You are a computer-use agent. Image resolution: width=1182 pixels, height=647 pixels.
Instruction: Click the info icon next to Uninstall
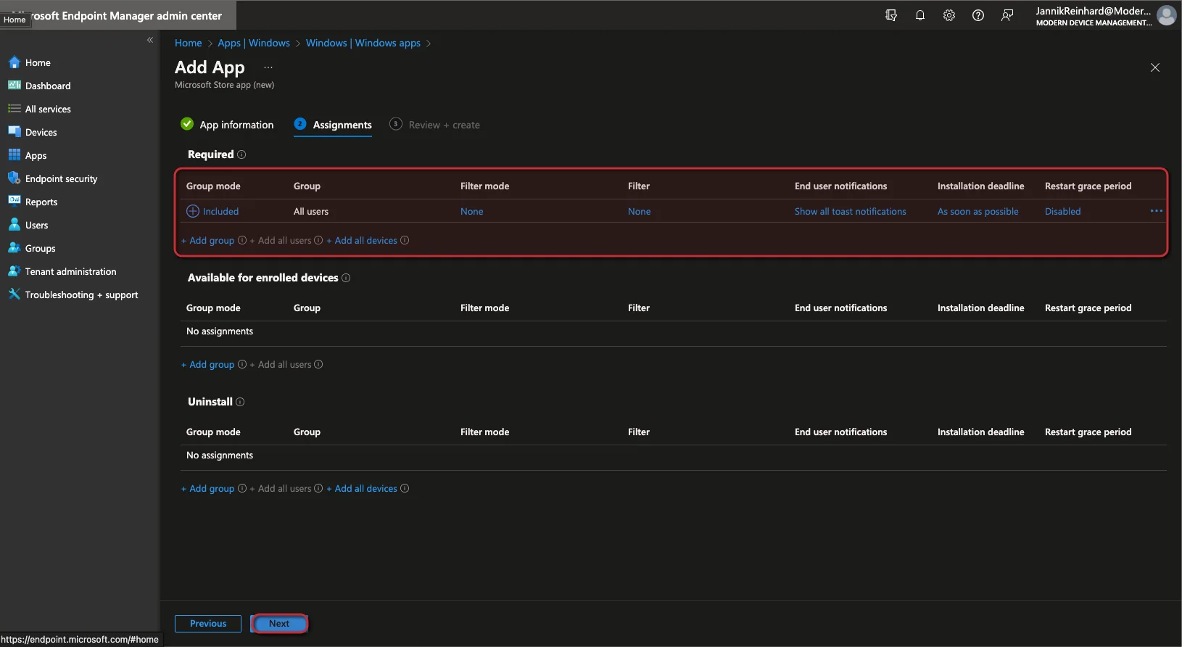point(240,402)
